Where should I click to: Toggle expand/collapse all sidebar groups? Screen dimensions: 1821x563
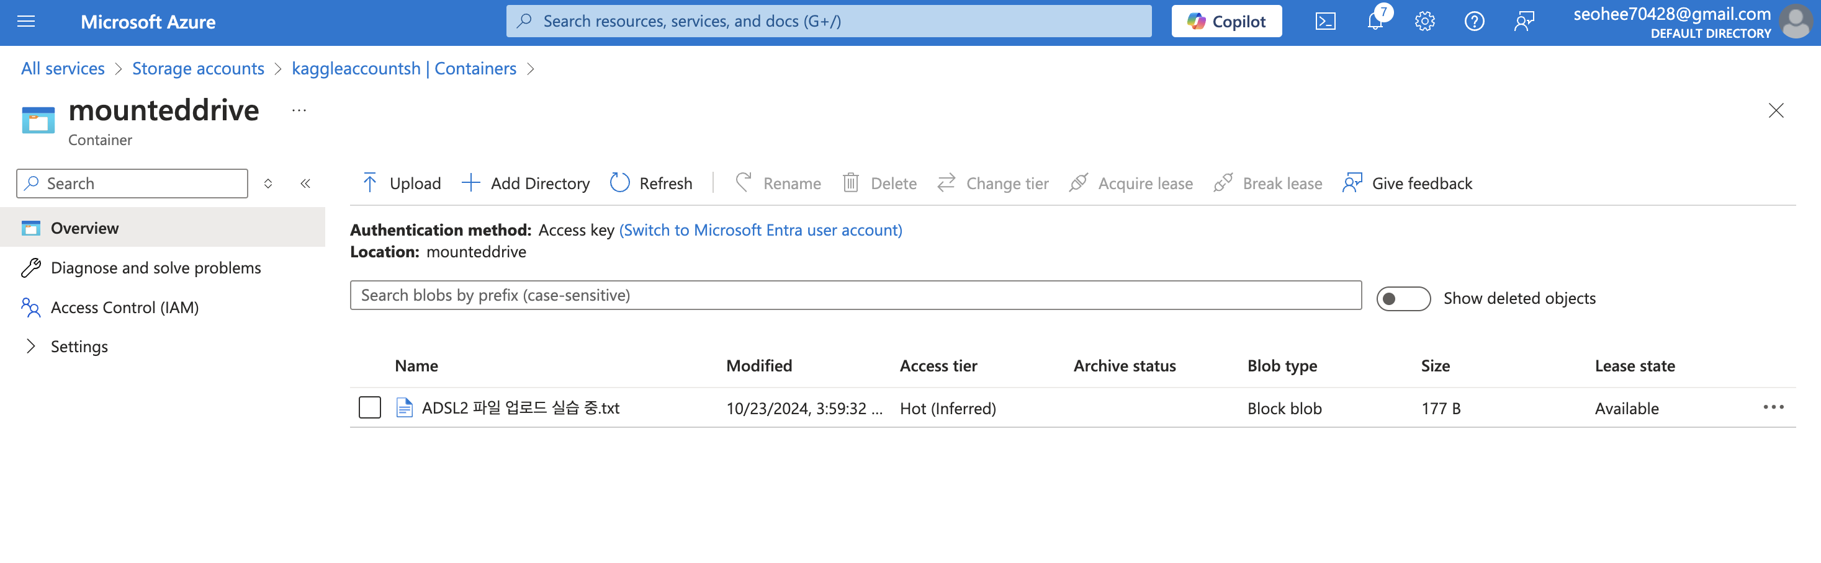coord(268,184)
